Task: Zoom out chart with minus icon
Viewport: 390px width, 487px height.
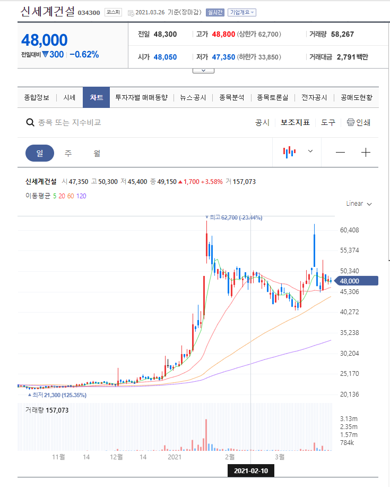Action: [x=340, y=153]
